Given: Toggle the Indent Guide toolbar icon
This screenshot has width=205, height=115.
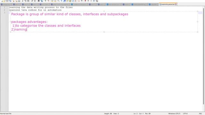Looking at the screenshot, I should tap(64, 1).
